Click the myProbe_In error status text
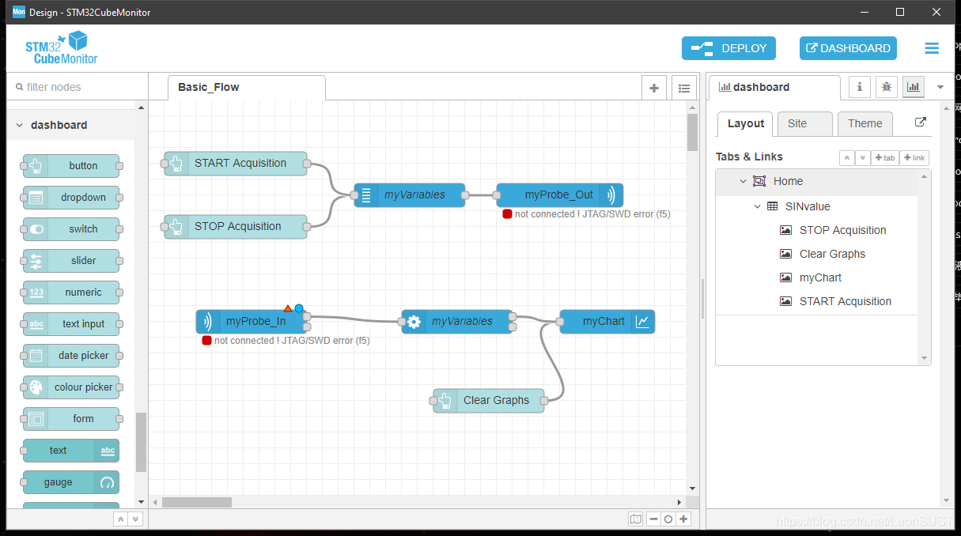 click(x=292, y=341)
